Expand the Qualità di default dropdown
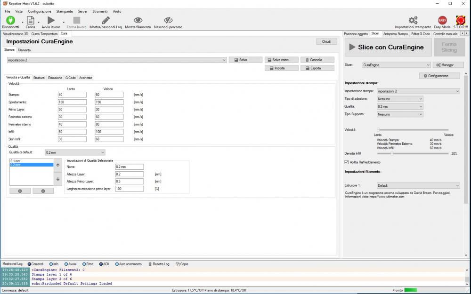The width and height of the screenshot is (471, 294). click(x=75, y=152)
